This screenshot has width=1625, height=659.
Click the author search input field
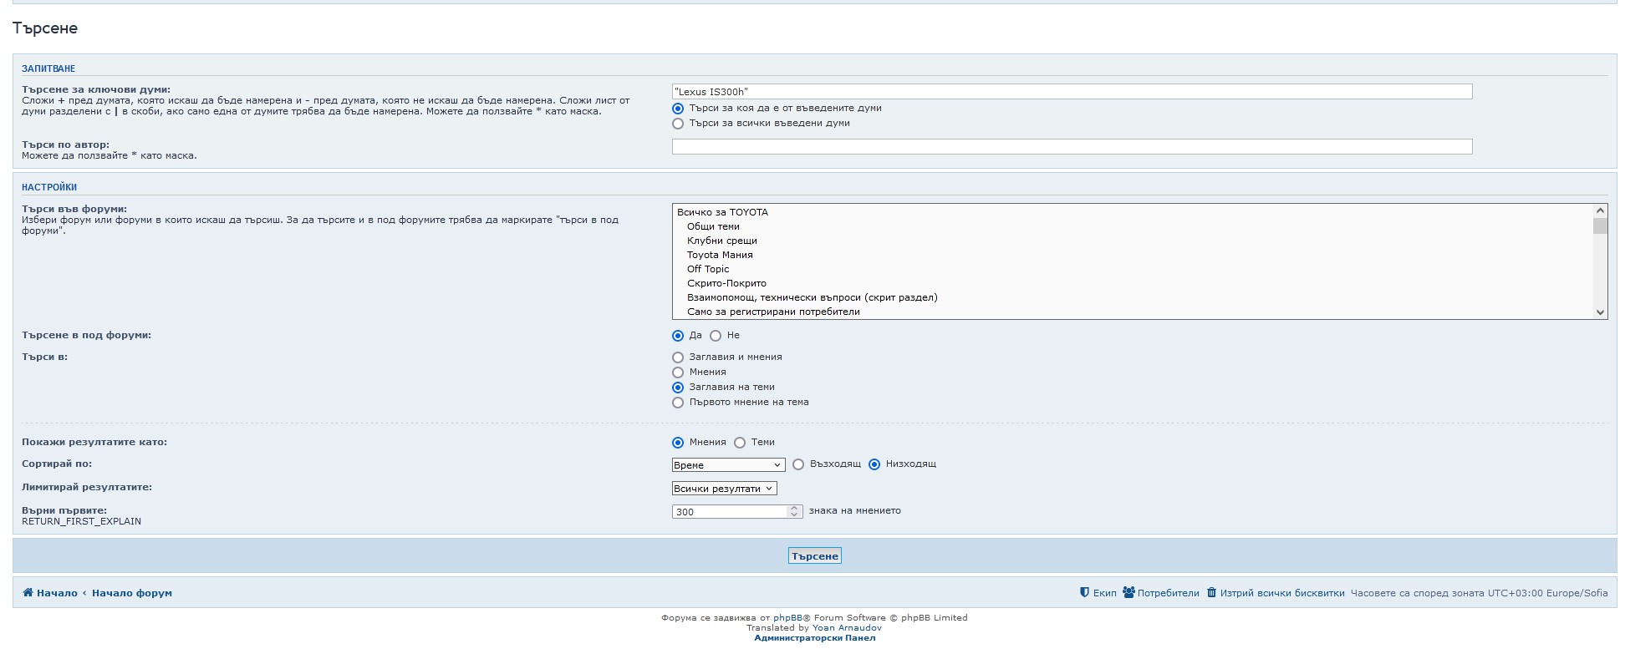pyautogui.click(x=1072, y=147)
